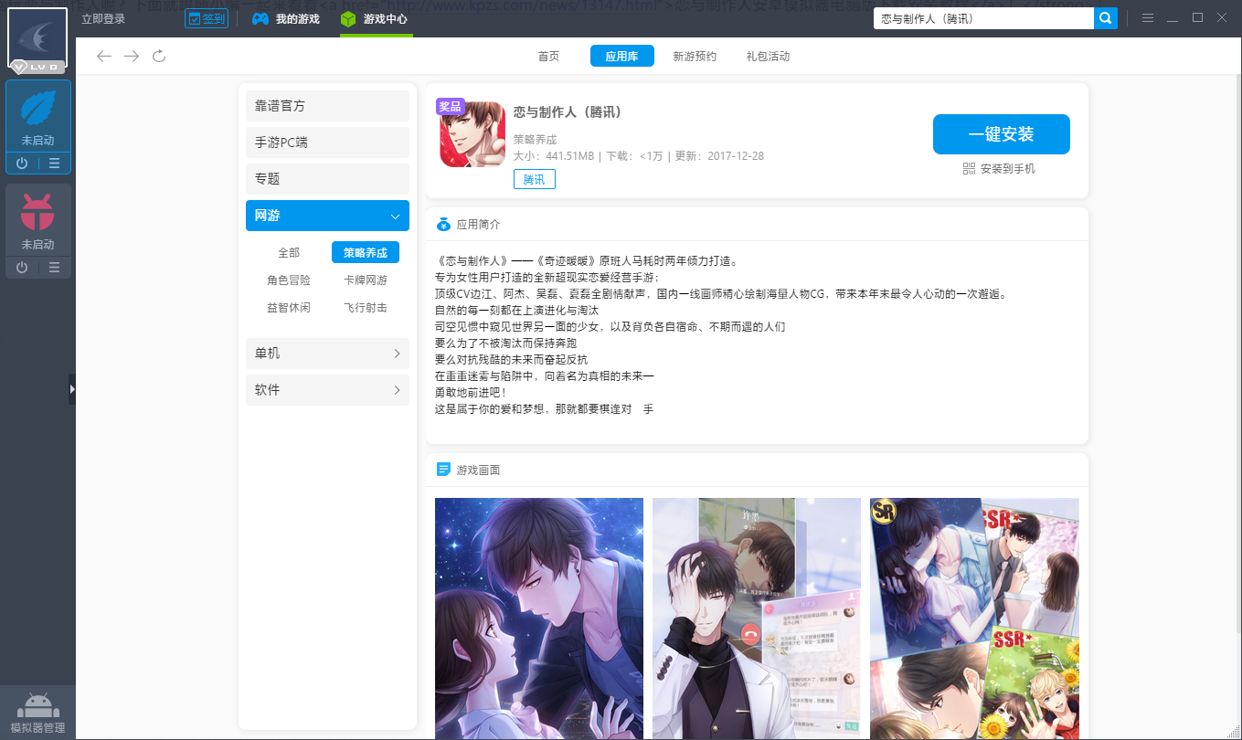Viewport: 1242px width, 740px height.
Task: Expand the collapsed sidebar arrow handle
Action: click(x=72, y=389)
